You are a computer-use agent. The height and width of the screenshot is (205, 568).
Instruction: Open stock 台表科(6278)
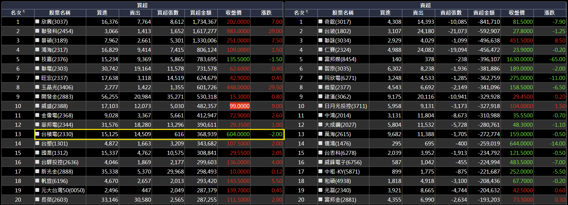[x=340, y=153]
